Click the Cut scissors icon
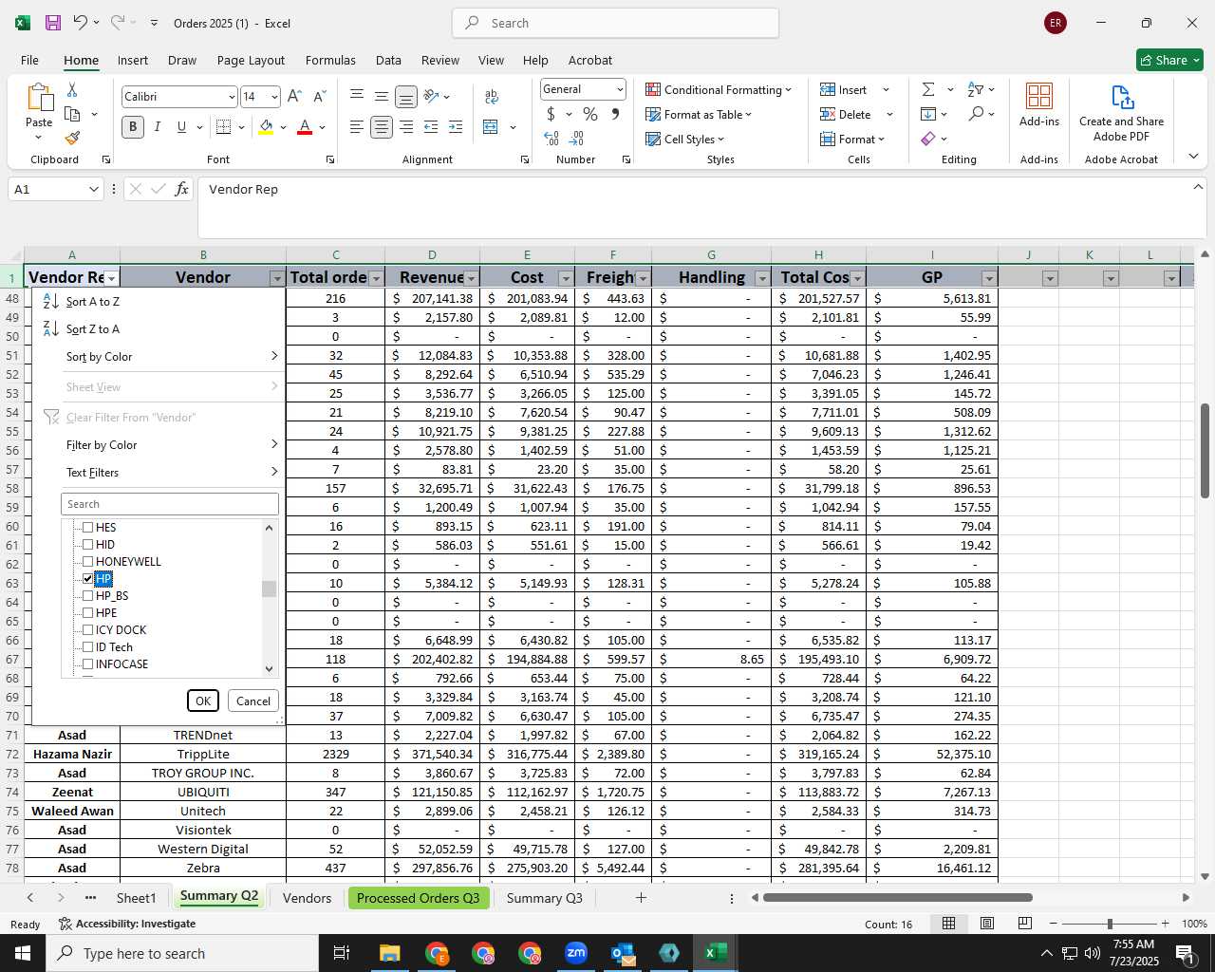1215x972 pixels. [x=72, y=89]
